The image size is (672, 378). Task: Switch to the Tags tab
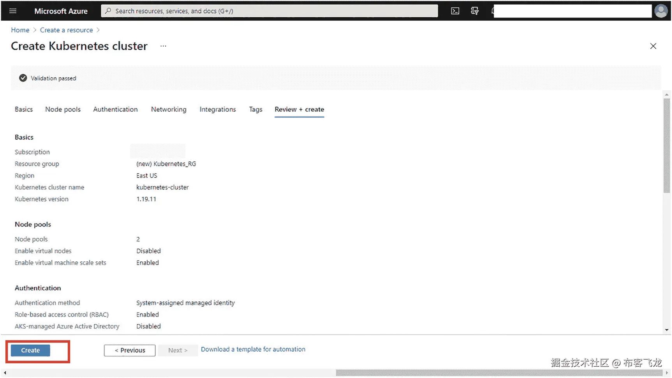[x=256, y=109]
